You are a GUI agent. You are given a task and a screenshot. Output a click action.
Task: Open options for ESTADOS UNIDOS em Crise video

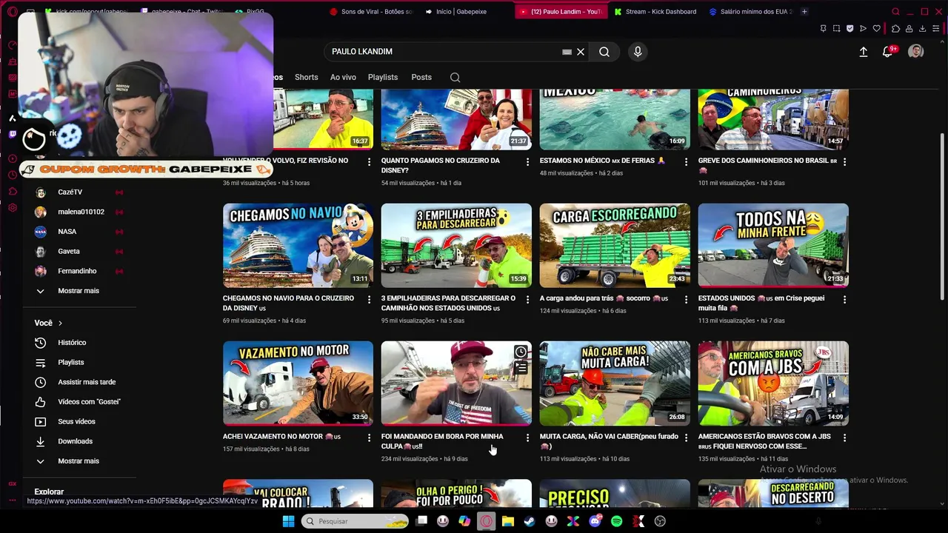point(844,300)
